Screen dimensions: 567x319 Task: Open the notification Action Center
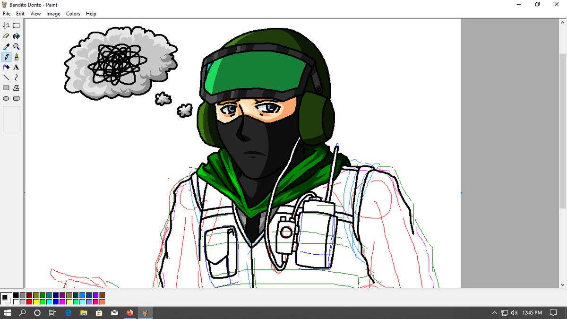pos(554,313)
